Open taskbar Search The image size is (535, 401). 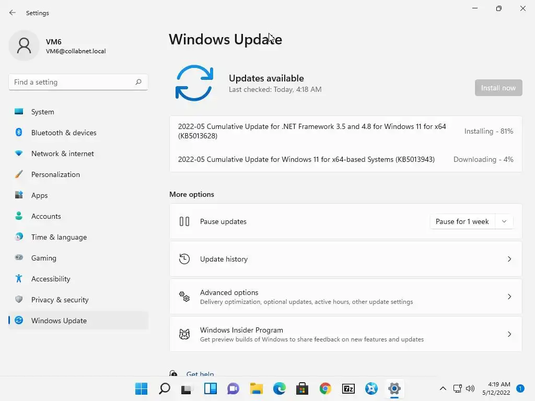pyautogui.click(x=165, y=388)
